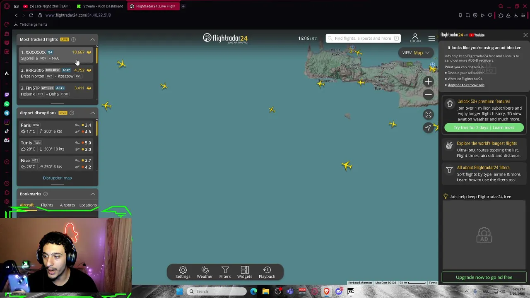This screenshot has height=298, width=530.
Task: Open Tunis TUN airport disruption row
Action: pyautogui.click(x=56, y=146)
